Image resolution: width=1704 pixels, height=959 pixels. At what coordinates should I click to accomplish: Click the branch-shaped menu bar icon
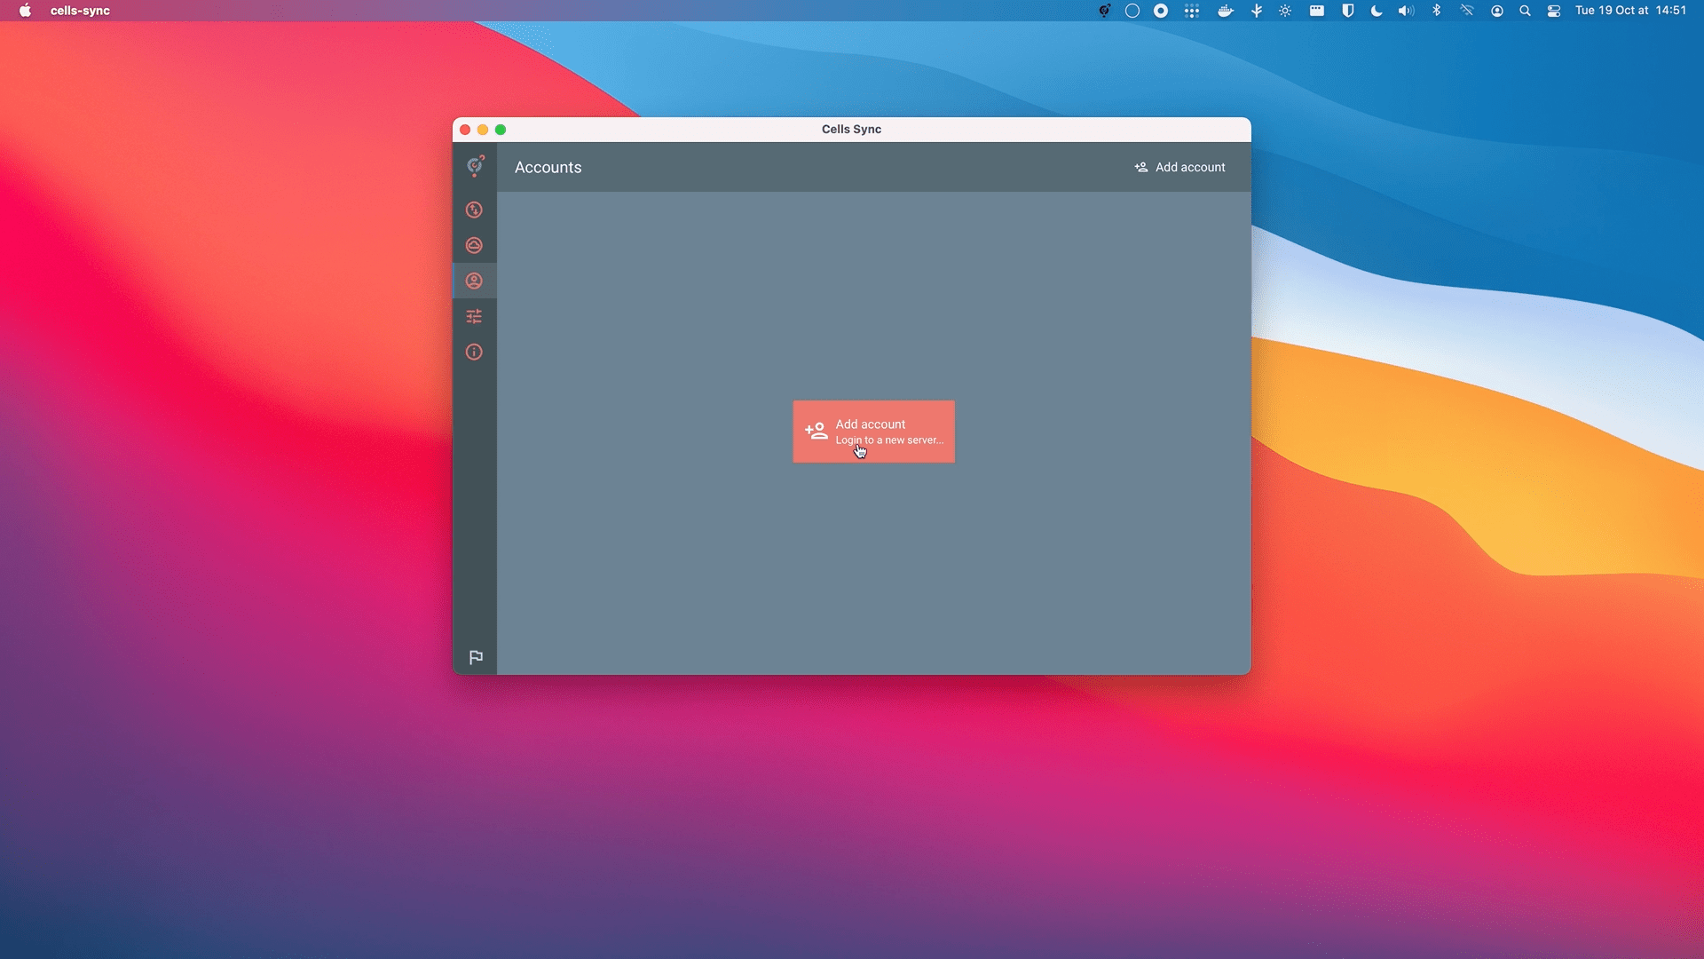click(1257, 11)
